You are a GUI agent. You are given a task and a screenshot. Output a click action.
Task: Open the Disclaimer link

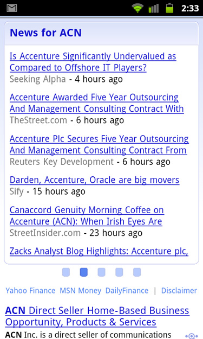179,291
